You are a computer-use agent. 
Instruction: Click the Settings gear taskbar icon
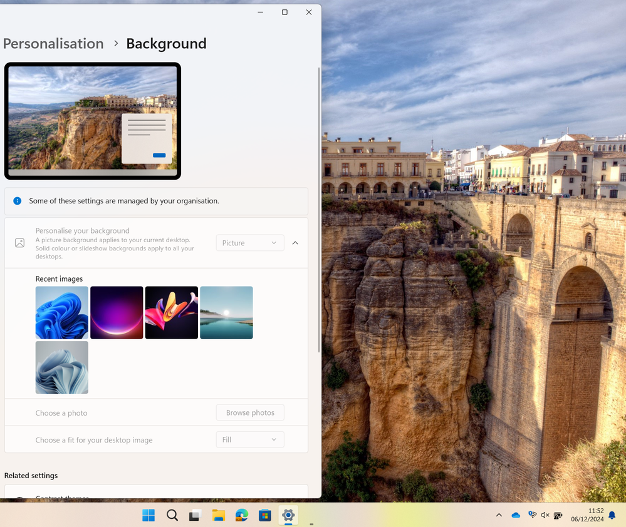click(x=288, y=515)
